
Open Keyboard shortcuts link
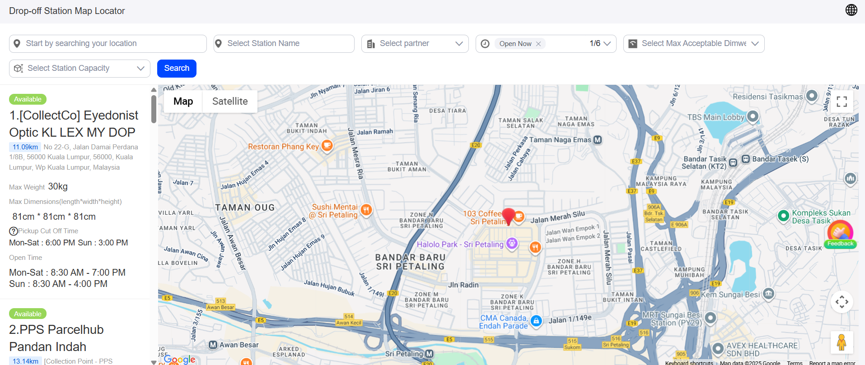pyautogui.click(x=689, y=363)
